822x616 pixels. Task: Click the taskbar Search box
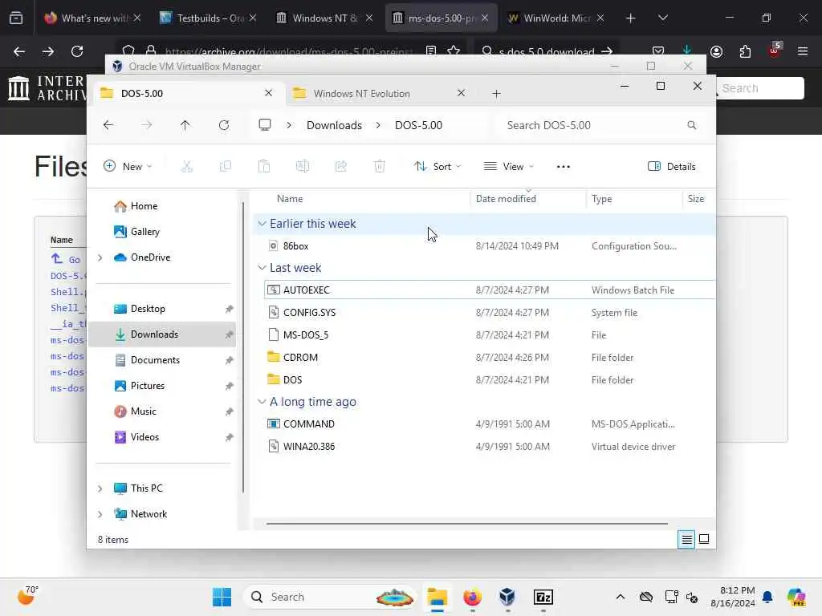(x=332, y=597)
